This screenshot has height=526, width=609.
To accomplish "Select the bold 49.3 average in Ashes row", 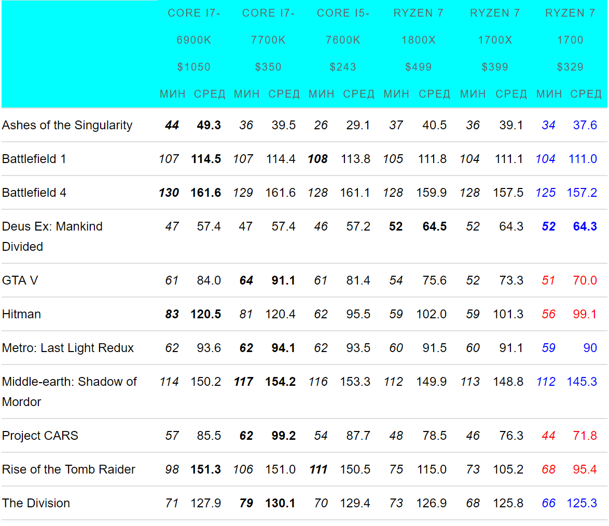I will coord(209,125).
